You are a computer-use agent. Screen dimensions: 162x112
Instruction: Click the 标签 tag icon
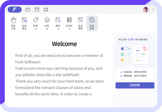point(36,20)
